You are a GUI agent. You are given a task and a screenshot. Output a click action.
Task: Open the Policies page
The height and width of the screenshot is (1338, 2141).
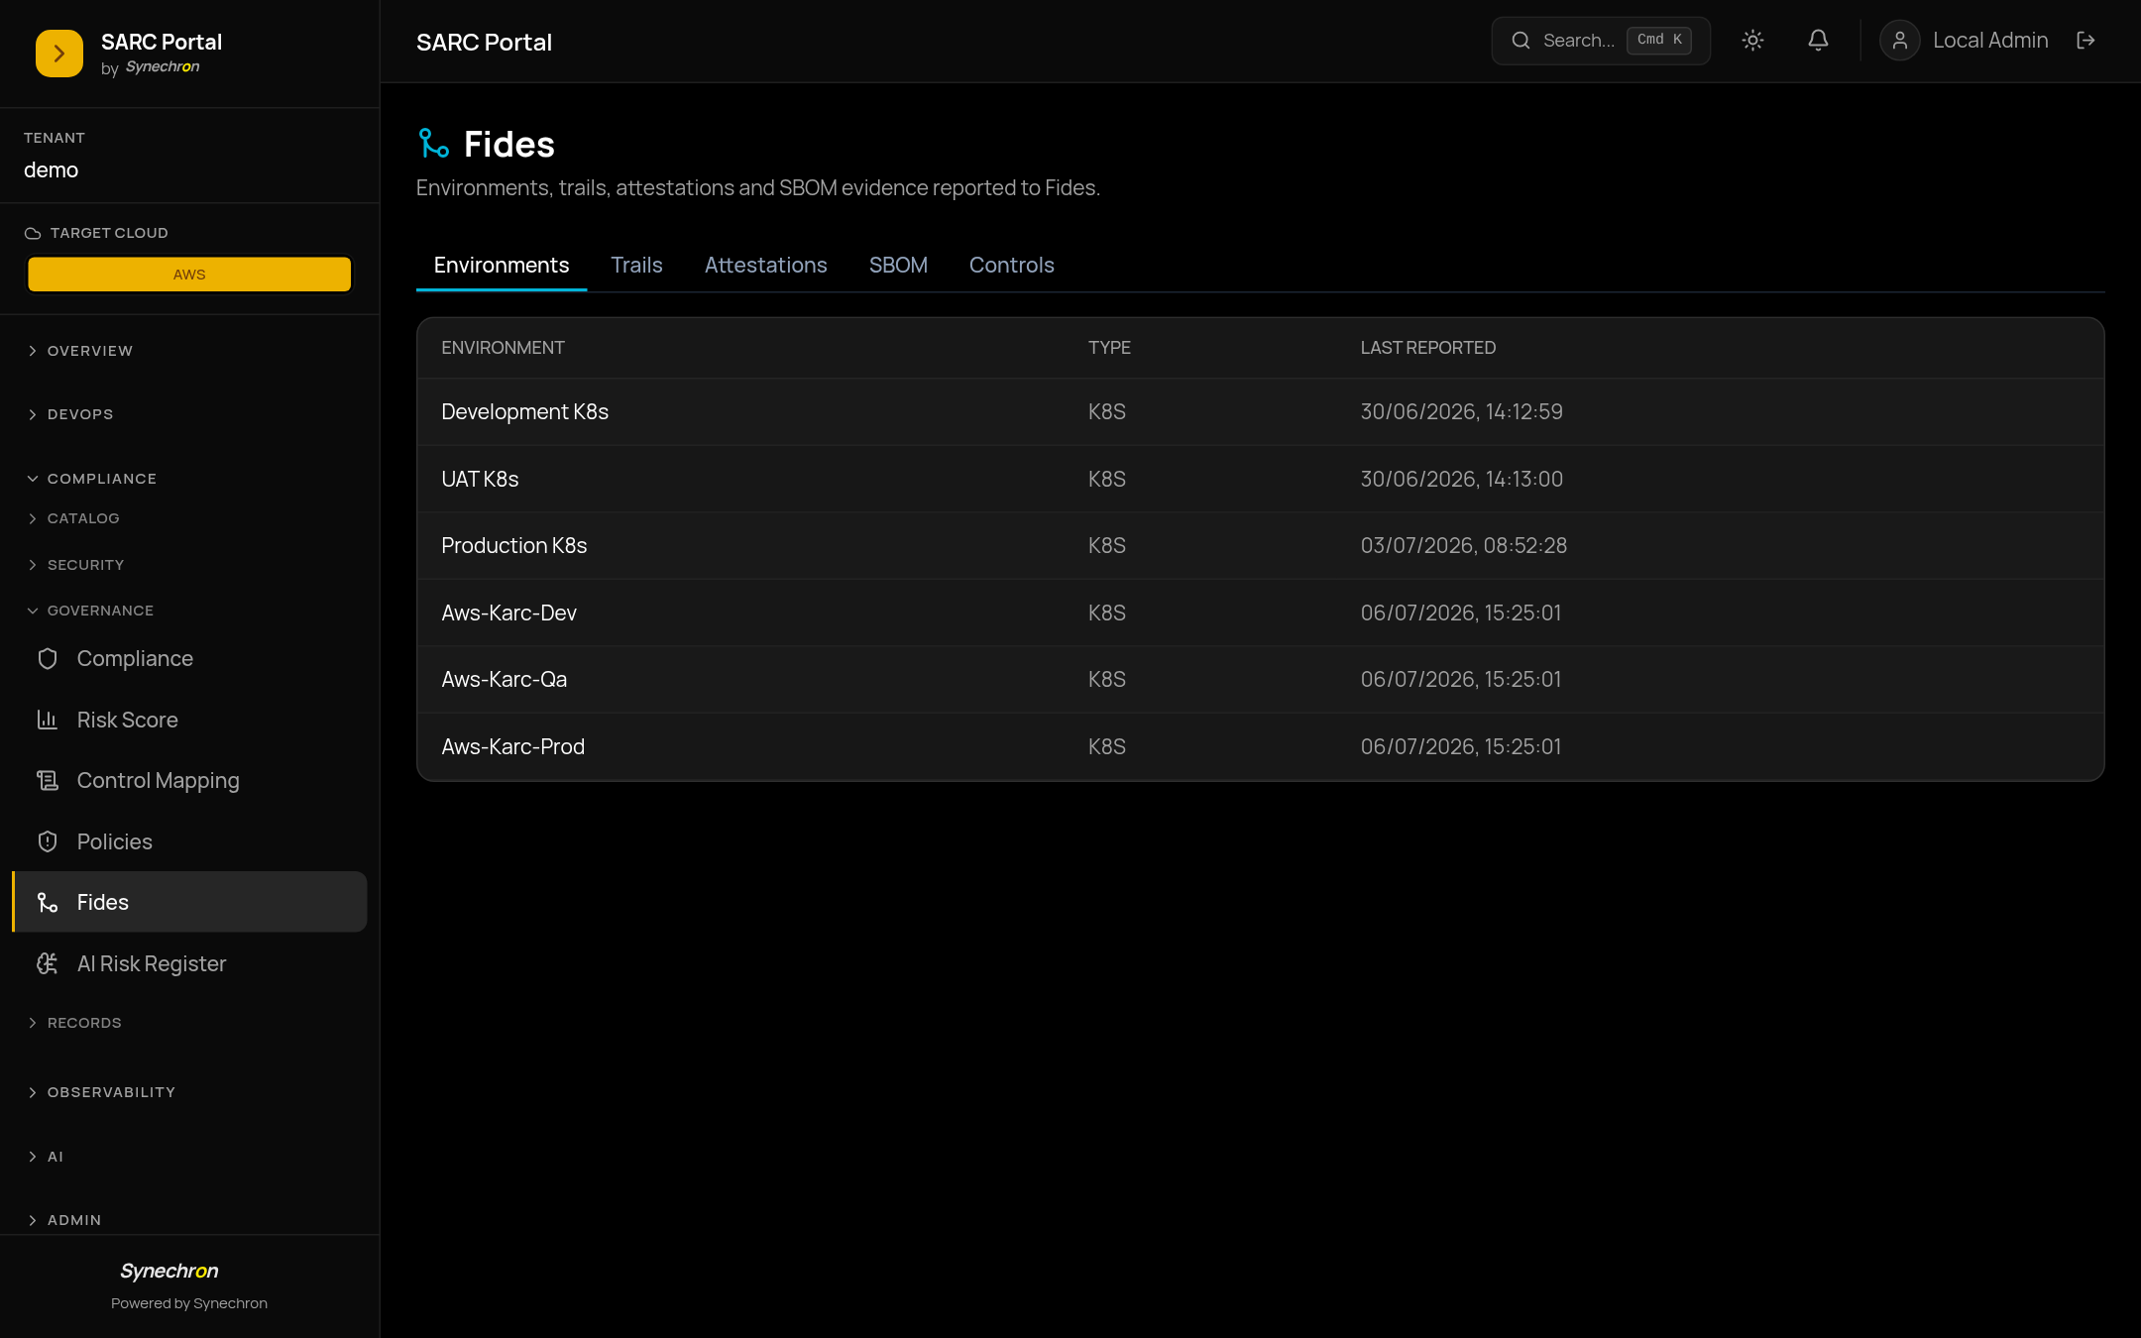pyautogui.click(x=189, y=841)
